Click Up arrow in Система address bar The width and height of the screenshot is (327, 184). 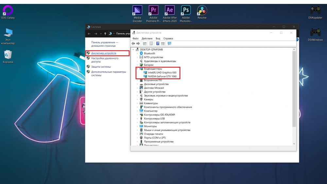click(105, 34)
